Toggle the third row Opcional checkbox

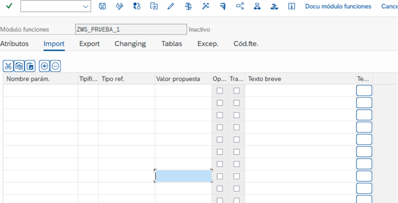click(219, 115)
